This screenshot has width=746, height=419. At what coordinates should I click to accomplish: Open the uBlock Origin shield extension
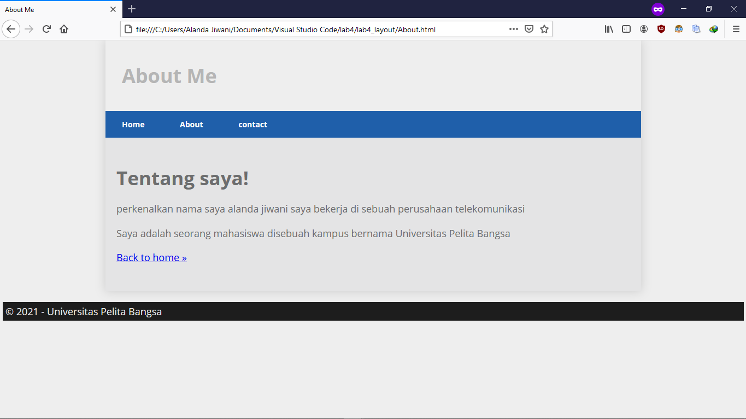click(x=661, y=29)
